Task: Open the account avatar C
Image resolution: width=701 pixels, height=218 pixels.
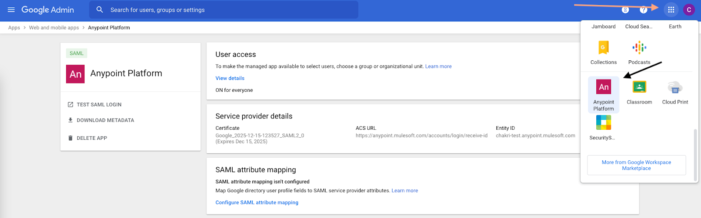Action: pyautogui.click(x=689, y=10)
